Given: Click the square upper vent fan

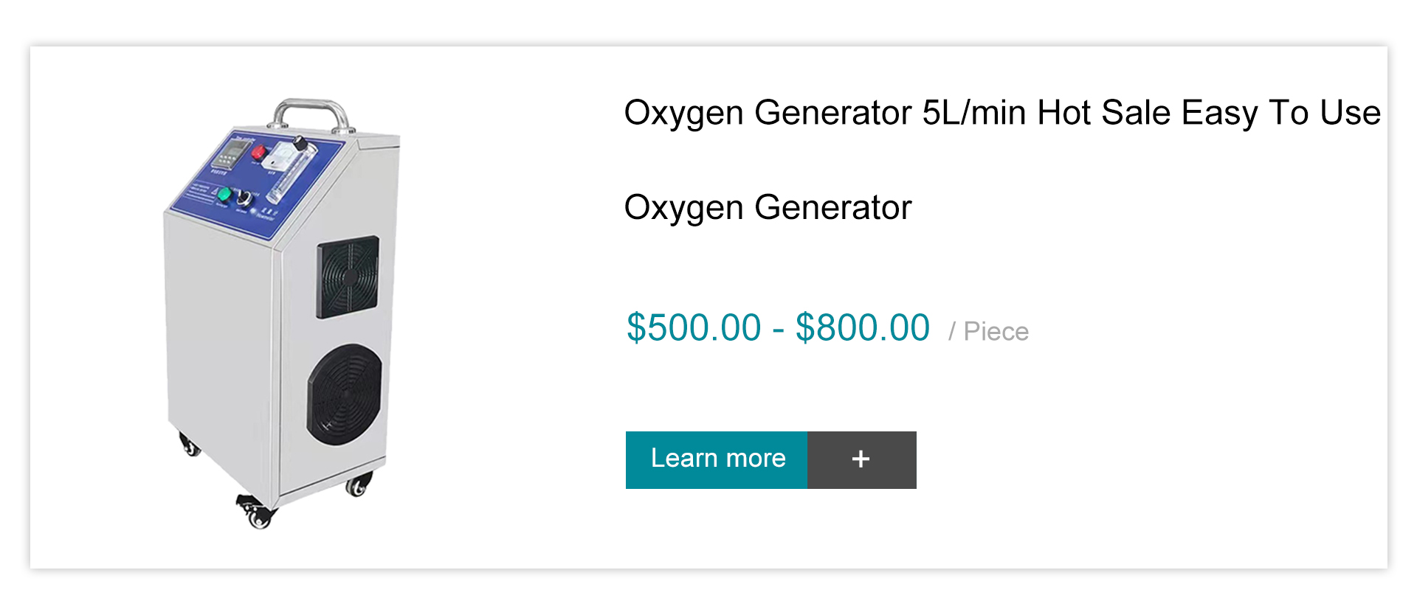Looking at the screenshot, I should pyautogui.click(x=348, y=277).
